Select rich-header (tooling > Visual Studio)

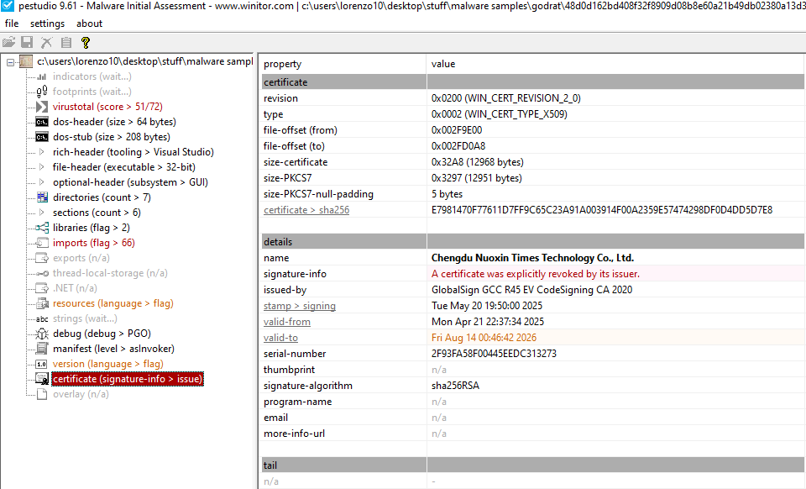pyautogui.click(x=133, y=152)
